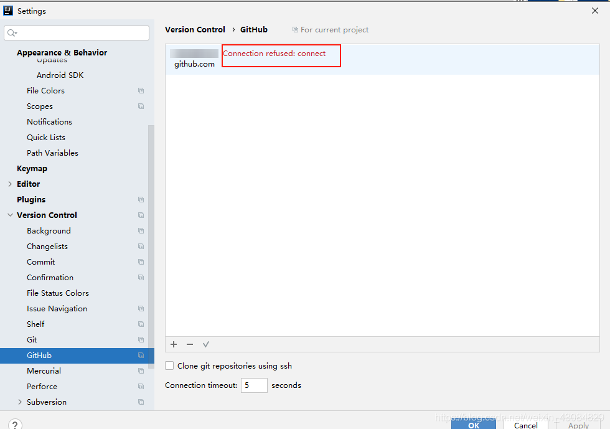
Task: Click the IntelliJ logo in title bar
Action: click(7, 11)
